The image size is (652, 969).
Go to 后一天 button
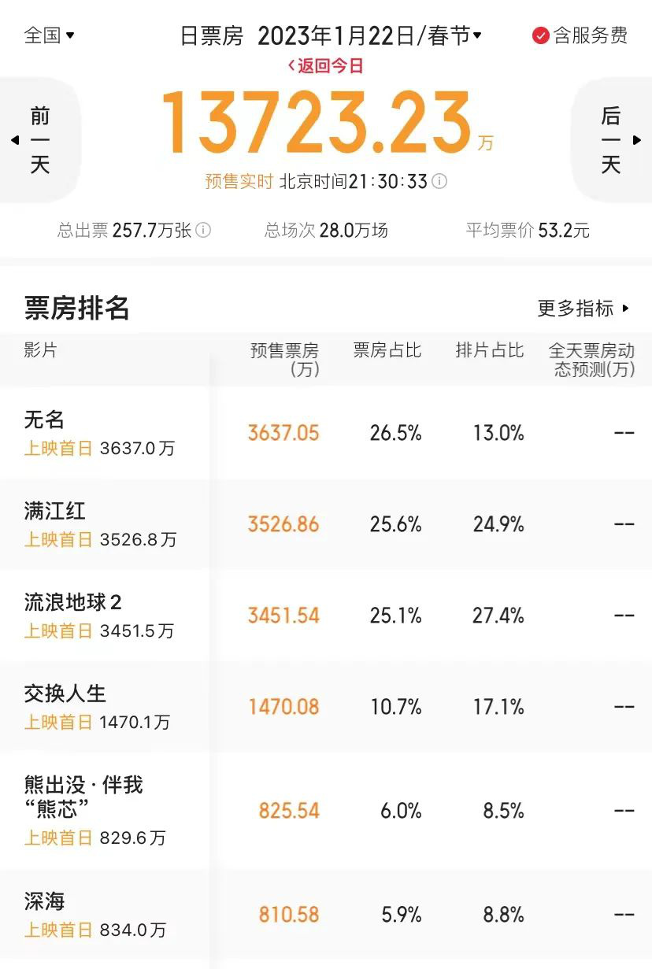click(611, 141)
